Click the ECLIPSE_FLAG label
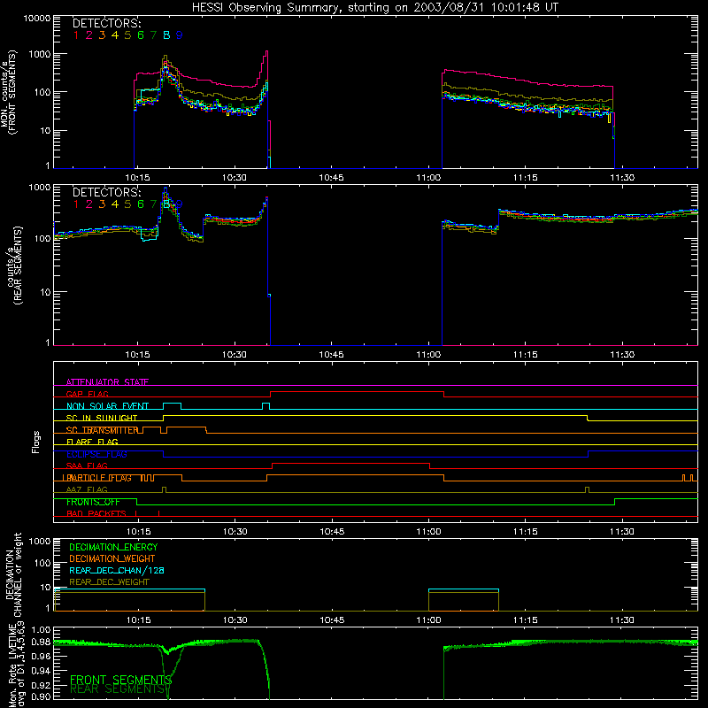708x708 pixels. tap(96, 454)
